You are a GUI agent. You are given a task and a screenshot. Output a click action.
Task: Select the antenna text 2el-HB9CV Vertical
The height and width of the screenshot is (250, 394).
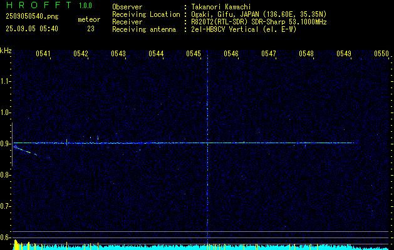point(225,29)
